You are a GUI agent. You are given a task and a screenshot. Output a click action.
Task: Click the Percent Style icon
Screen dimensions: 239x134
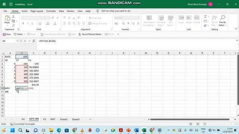[x=123, y=23]
